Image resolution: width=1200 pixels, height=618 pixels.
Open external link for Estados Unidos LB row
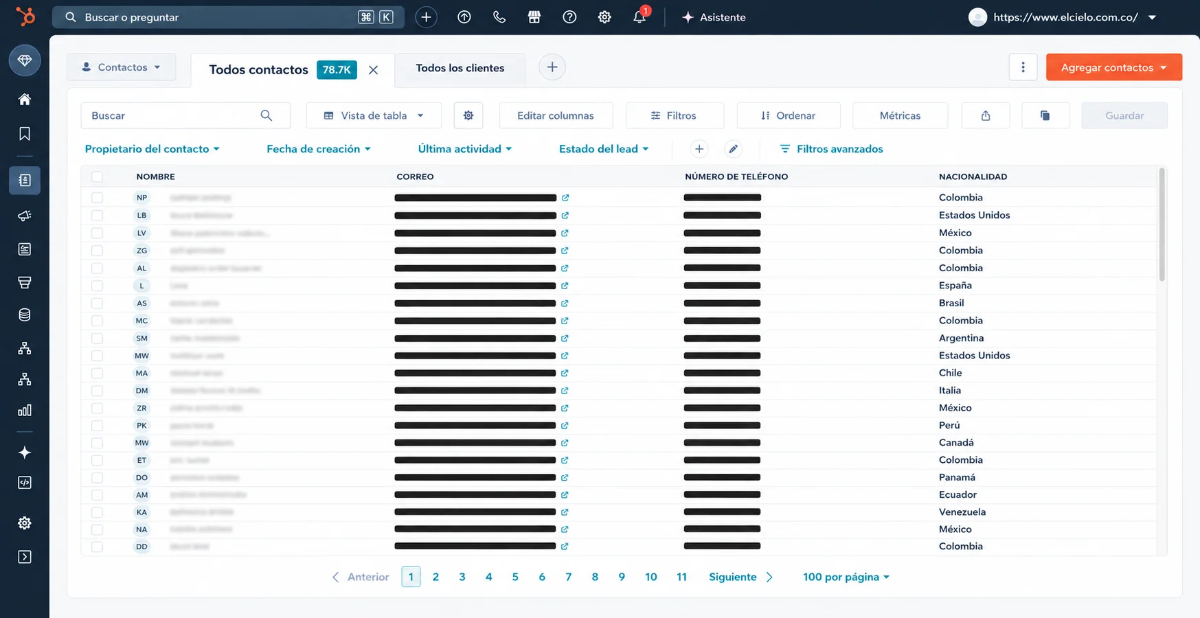(565, 216)
